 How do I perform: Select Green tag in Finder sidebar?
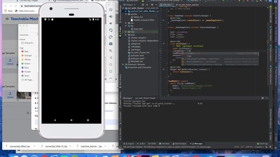point(26,64)
